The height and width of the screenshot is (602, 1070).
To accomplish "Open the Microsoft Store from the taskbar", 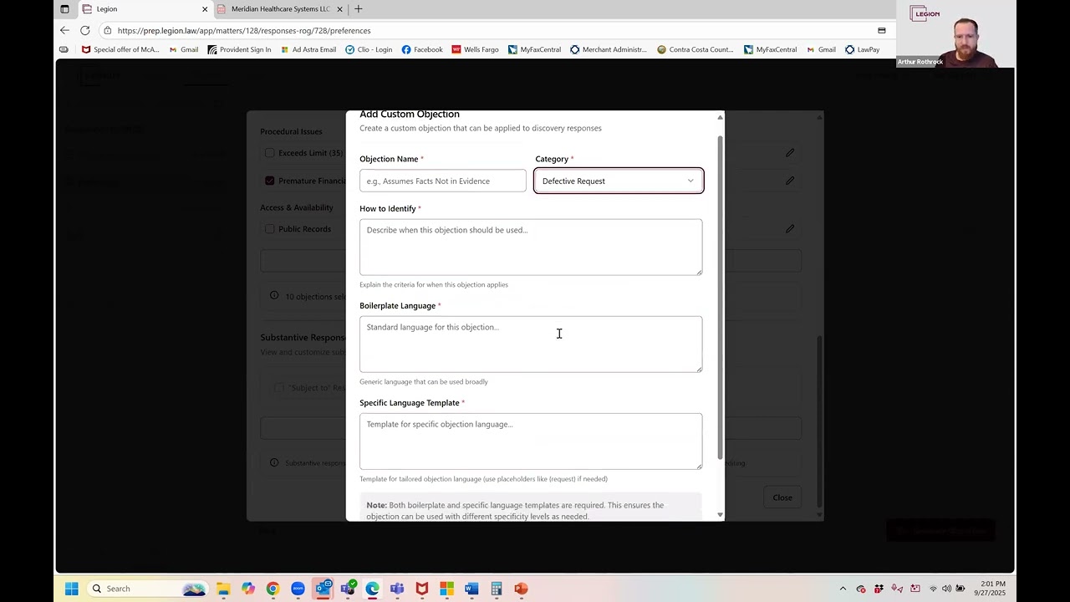I will tap(446, 589).
